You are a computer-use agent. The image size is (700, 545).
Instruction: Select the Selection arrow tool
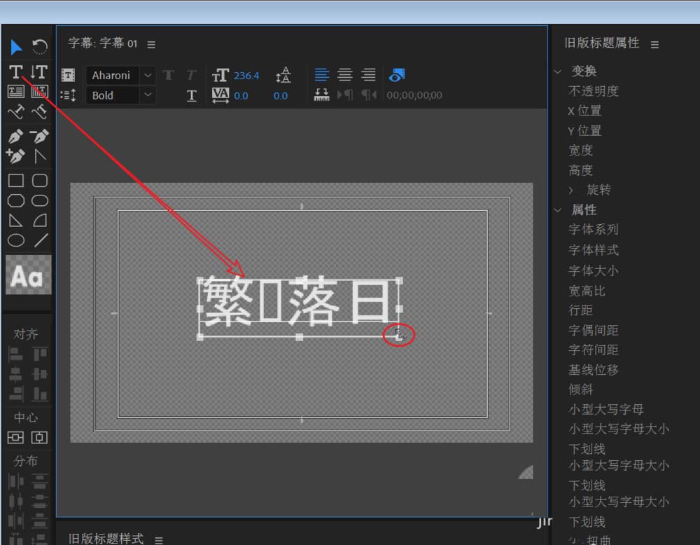coord(14,46)
